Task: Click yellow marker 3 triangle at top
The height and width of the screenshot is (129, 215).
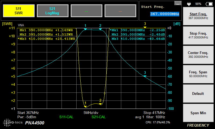Action: coord(145,27)
